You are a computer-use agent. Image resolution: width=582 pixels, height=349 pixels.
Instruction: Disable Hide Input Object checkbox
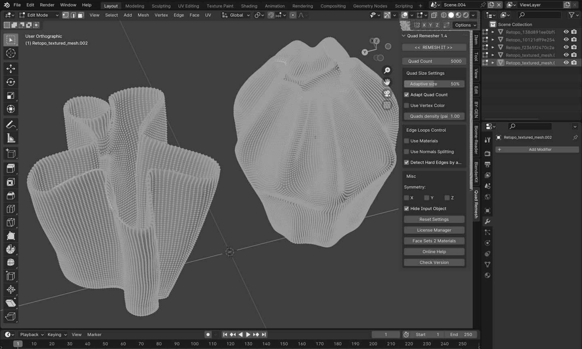(407, 208)
